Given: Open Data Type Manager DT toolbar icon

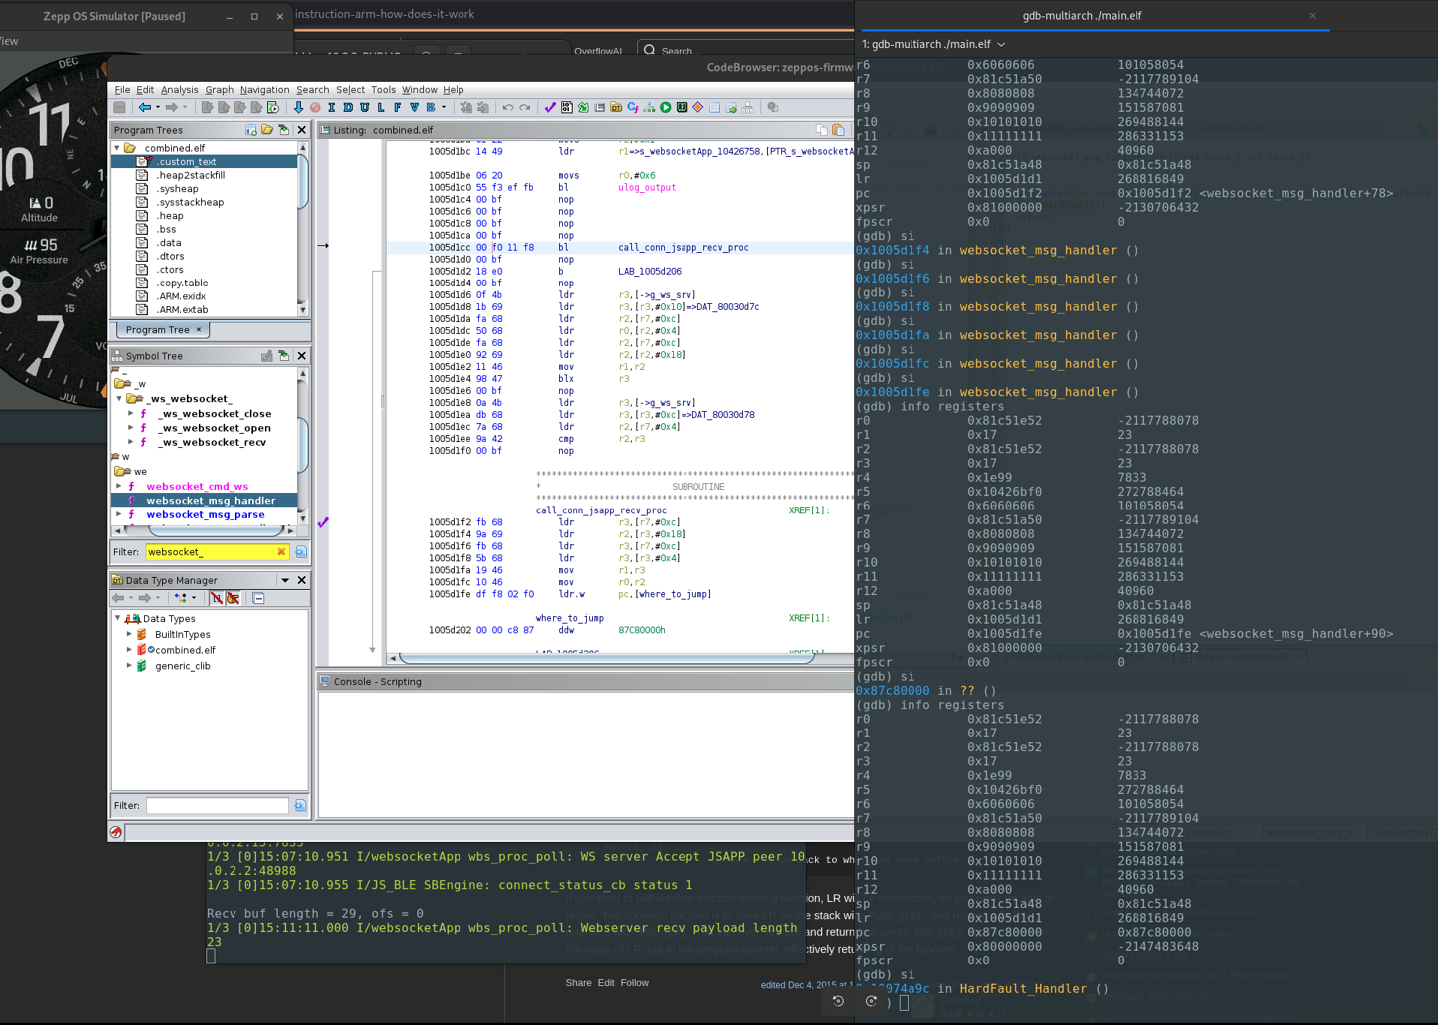Looking at the screenshot, I should [616, 107].
